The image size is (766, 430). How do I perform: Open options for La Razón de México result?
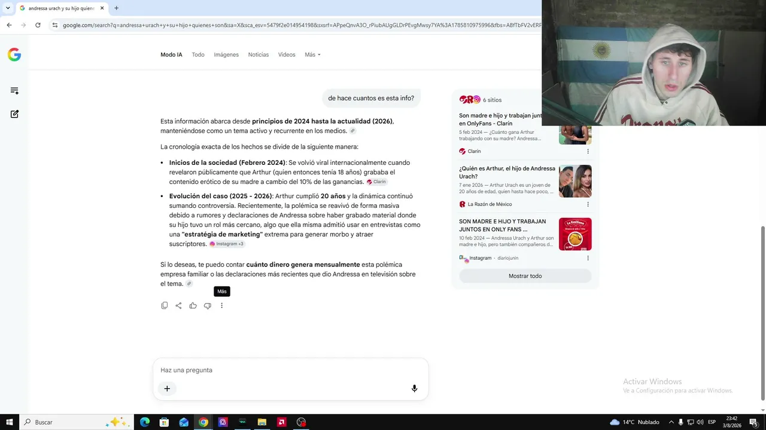pyautogui.click(x=588, y=204)
